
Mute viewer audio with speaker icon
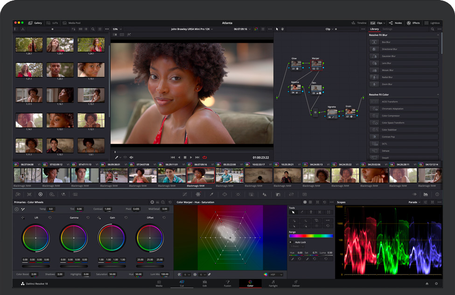tap(131, 157)
